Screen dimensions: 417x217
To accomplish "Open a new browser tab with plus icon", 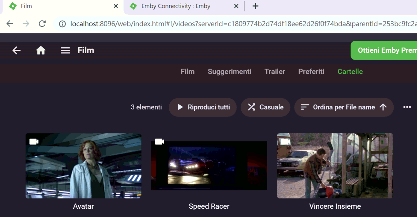I will point(255,6).
